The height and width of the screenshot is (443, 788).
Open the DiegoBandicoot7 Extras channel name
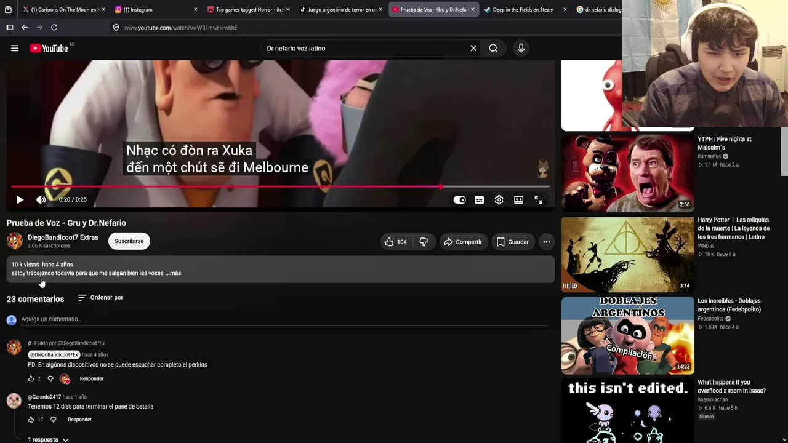tap(63, 237)
